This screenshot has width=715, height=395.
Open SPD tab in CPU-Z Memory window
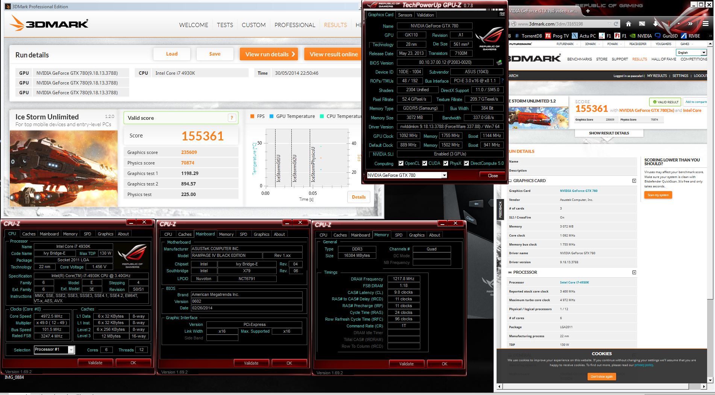click(x=398, y=235)
